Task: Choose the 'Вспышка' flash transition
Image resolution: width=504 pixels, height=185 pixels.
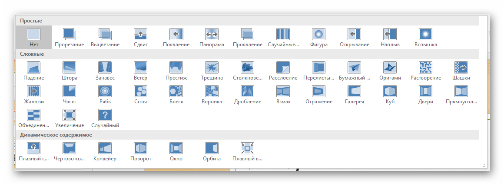Action: tap(425, 37)
